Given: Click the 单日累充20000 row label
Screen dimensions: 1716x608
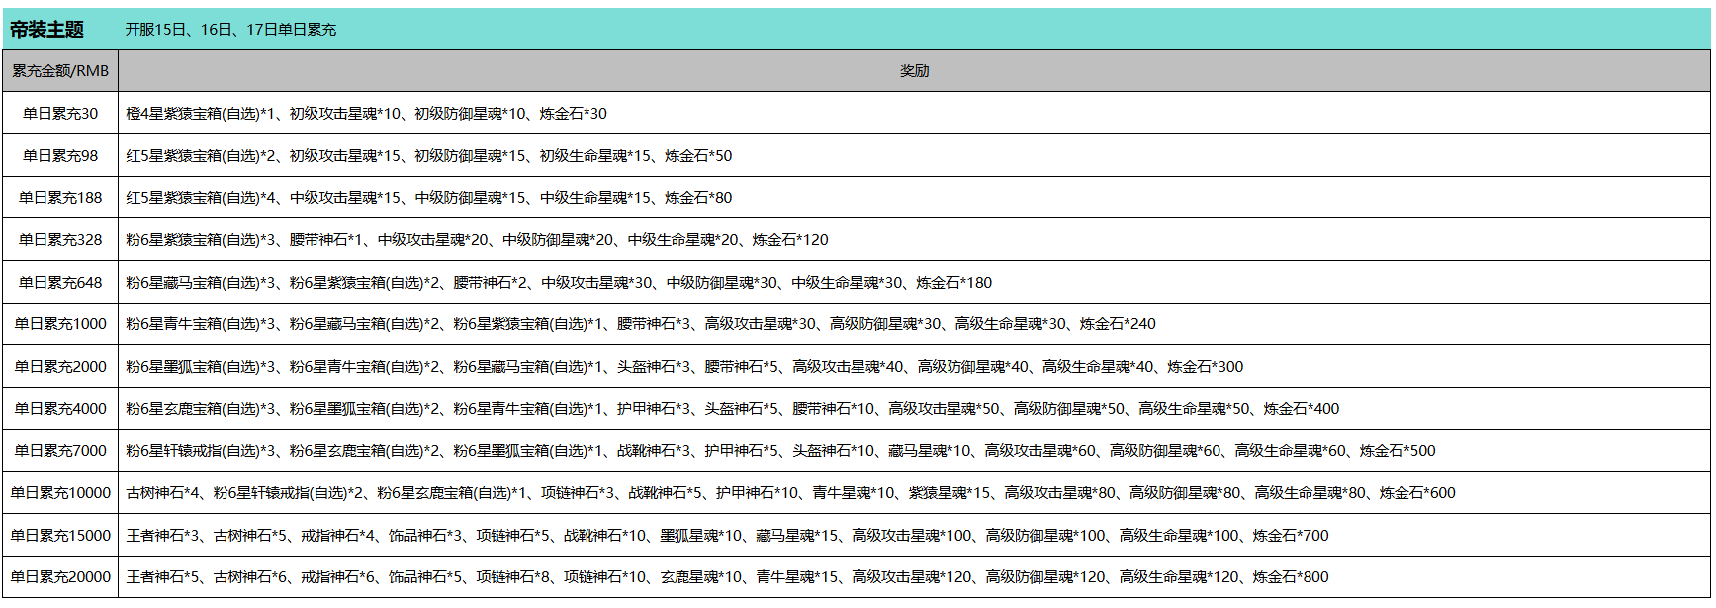Looking at the screenshot, I should 60,577.
